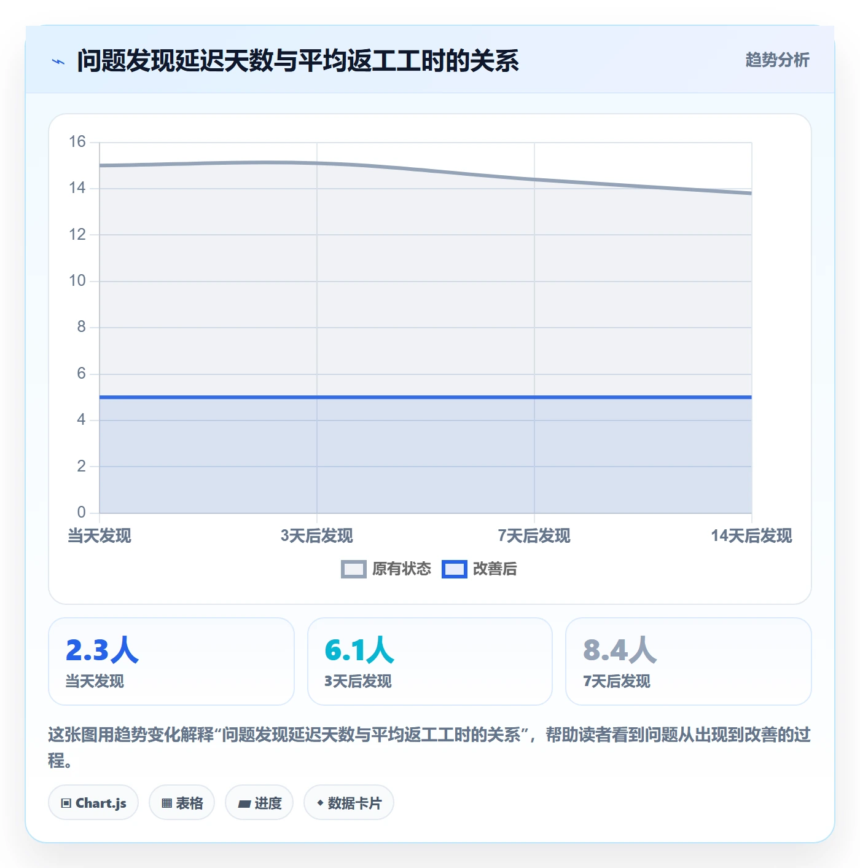
Task: Select the 进度 tag chip
Action: tap(259, 803)
